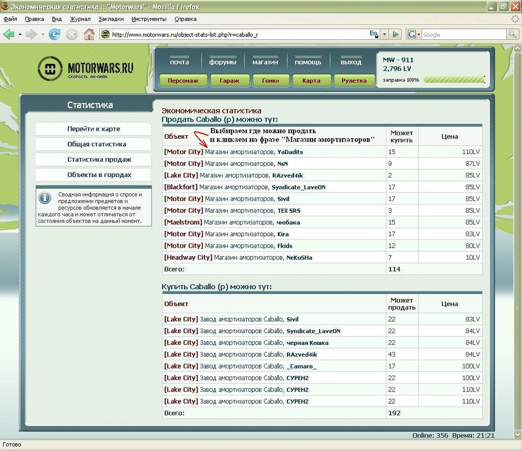Click the scrollbar down arrow
Viewport: 522px width, 451px height.
[x=518, y=434]
